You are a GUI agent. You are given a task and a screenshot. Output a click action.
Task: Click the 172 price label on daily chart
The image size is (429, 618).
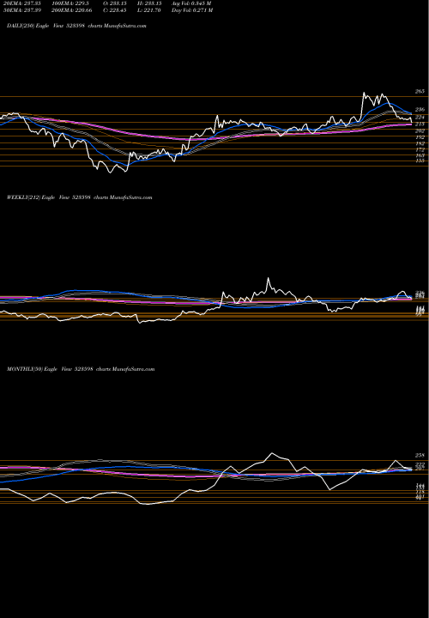[x=420, y=149]
